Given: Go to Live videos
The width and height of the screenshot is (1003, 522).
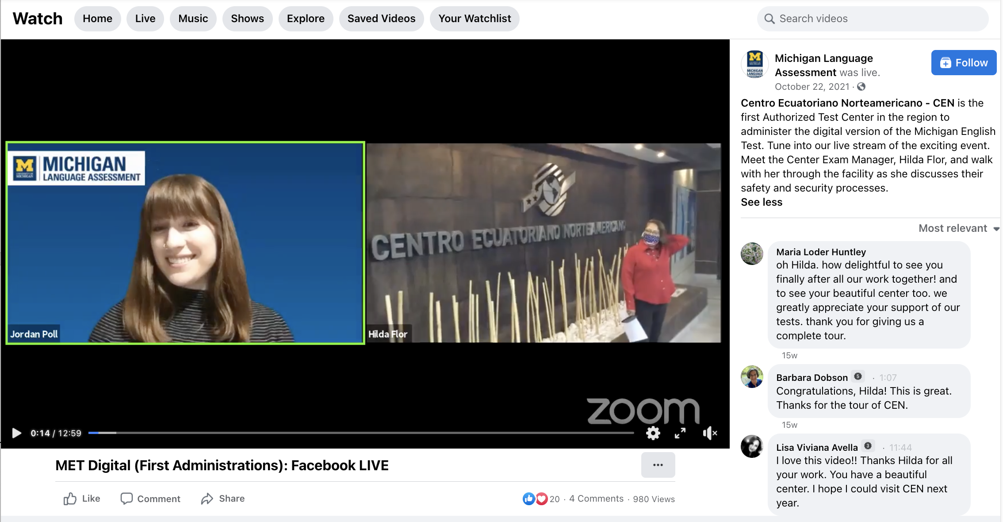Looking at the screenshot, I should [x=145, y=19].
